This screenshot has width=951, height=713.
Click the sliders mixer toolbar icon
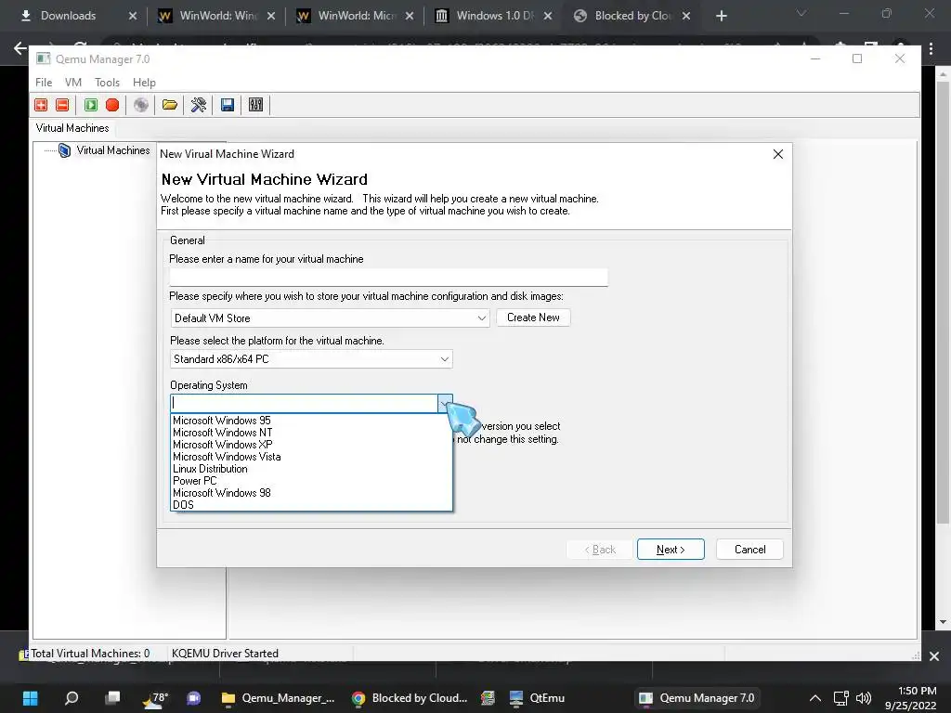click(x=256, y=105)
